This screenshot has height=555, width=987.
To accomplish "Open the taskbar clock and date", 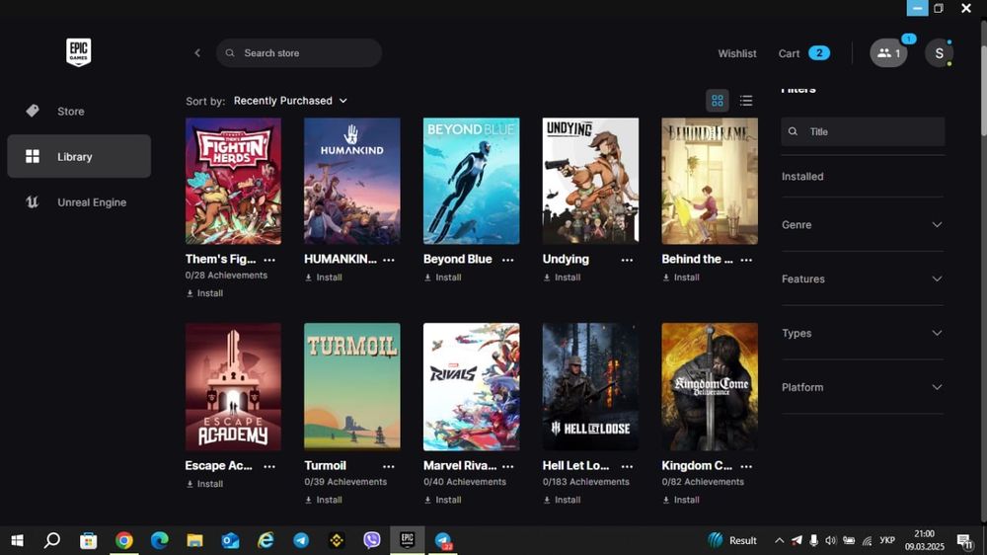I will point(925,540).
